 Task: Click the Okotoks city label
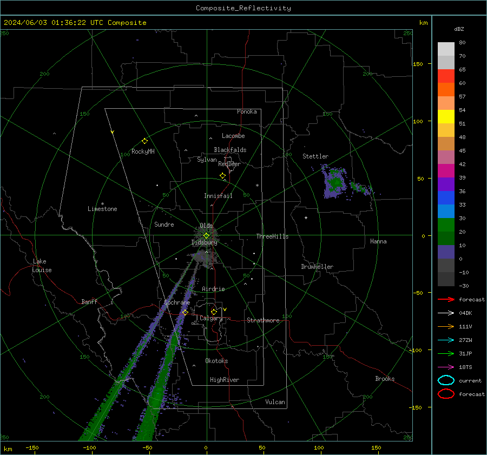click(x=216, y=361)
